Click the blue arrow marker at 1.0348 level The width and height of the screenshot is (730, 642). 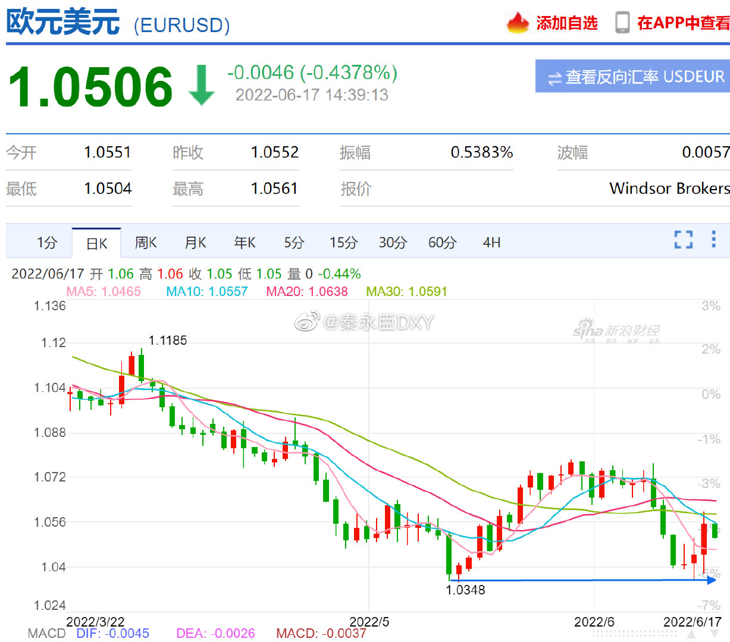pyautogui.click(x=711, y=580)
